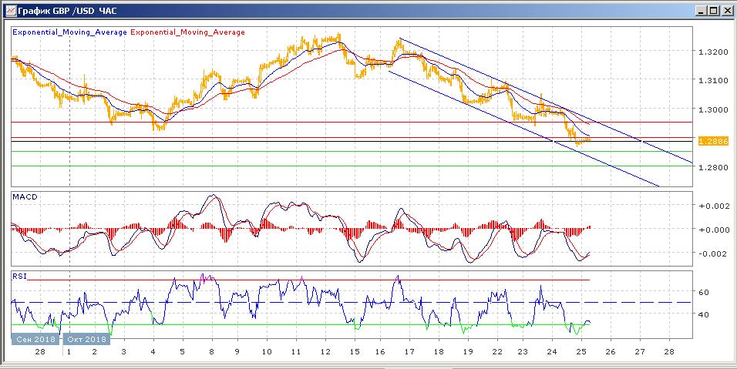Image resolution: width=737 pixels, height=369 pixels.
Task: Click the -0.002 MACD scale label
Action: [x=711, y=253]
